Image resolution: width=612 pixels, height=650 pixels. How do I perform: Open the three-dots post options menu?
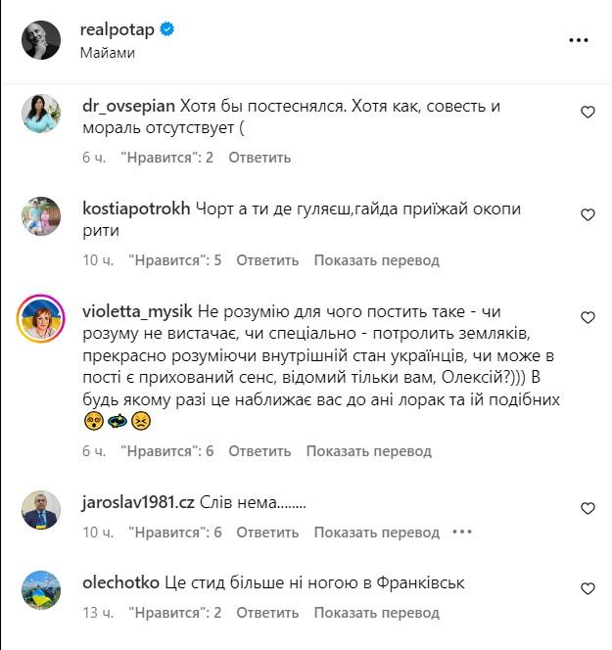(580, 40)
